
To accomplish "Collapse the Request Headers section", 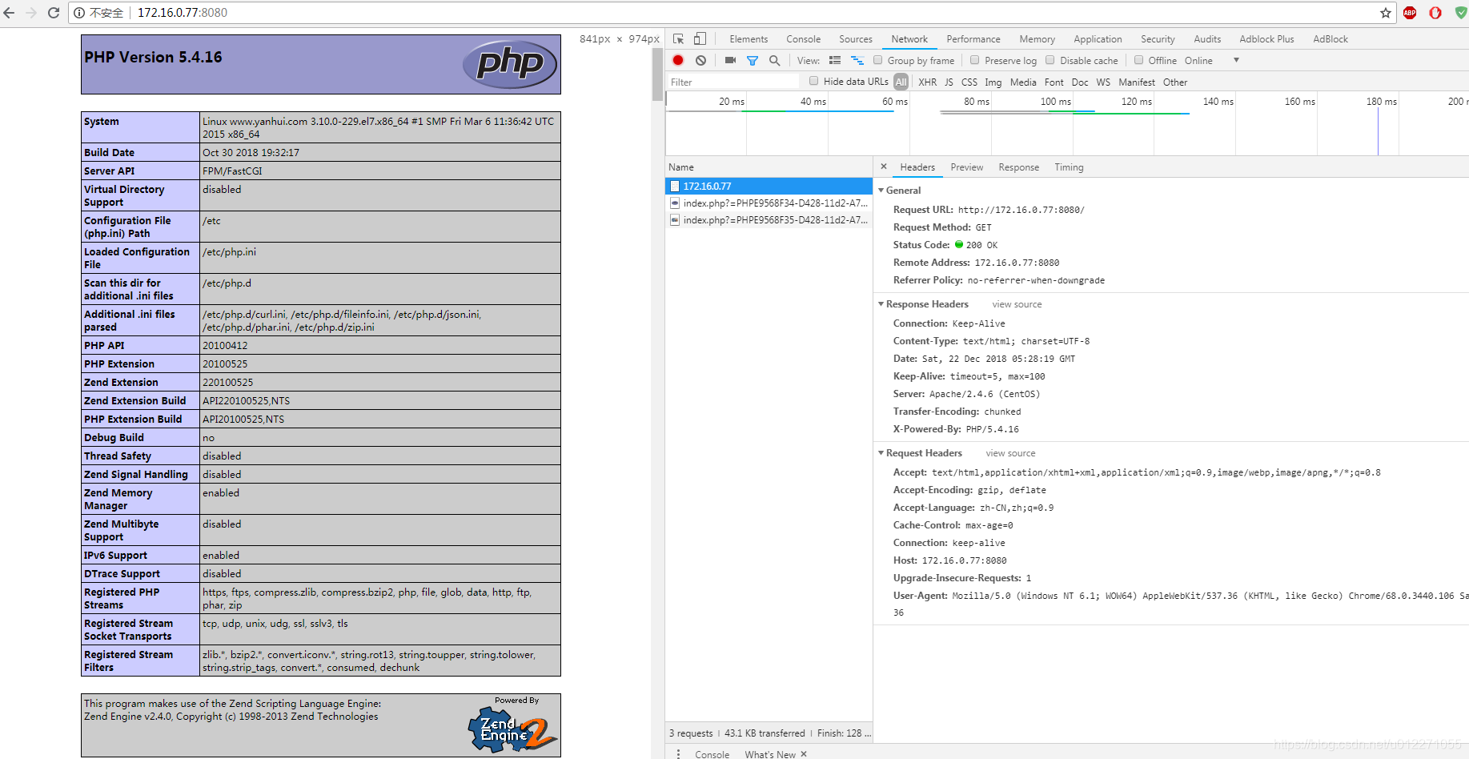I will (881, 453).
